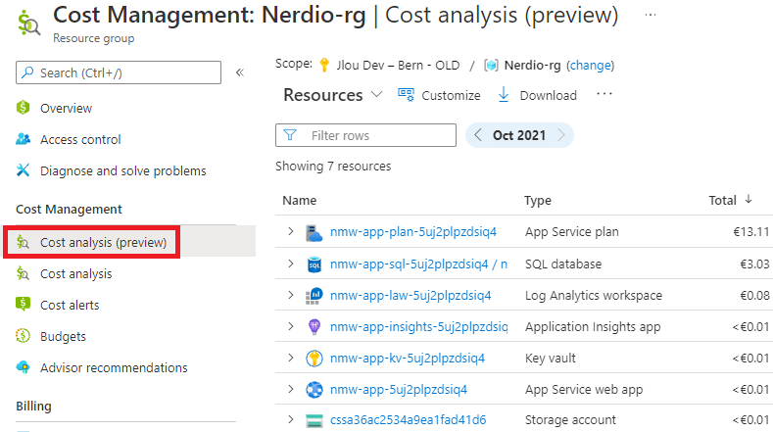The height and width of the screenshot is (432, 773).
Task: Open cssa36ac2534a9ea1fad41d6 storage link
Action: (409, 419)
